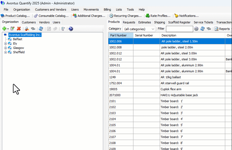Switch to the Scaffold Register tab
The image size is (232, 150).
pyautogui.click(x=179, y=22)
